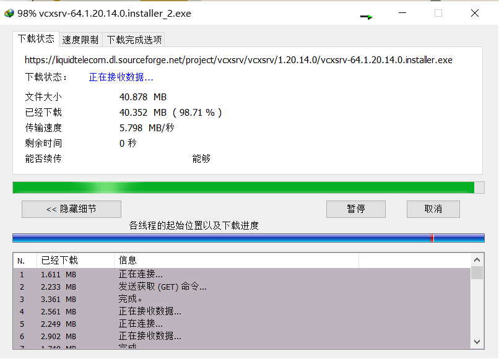Minimize the download window
This screenshot has height=359, width=499.
click(402, 13)
